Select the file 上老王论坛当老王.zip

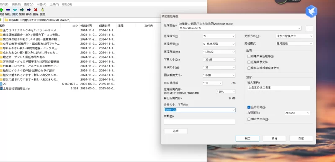coord(16,88)
